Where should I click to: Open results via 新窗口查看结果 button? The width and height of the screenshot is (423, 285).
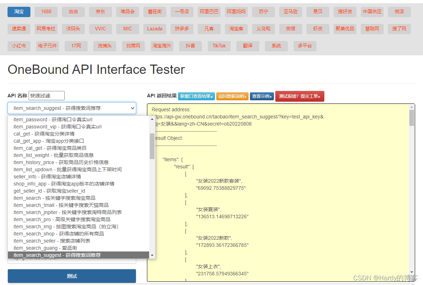196,96
